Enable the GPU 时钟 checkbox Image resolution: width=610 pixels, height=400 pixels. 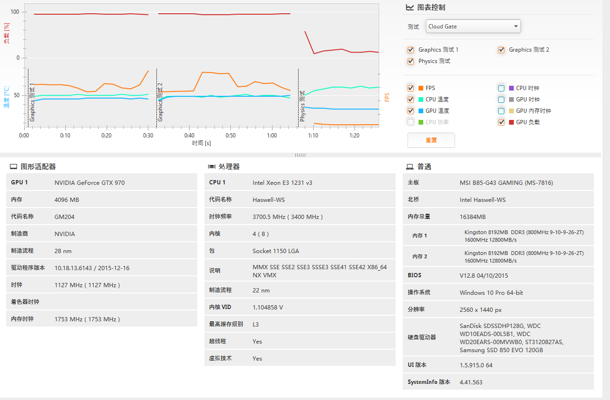[x=501, y=100]
